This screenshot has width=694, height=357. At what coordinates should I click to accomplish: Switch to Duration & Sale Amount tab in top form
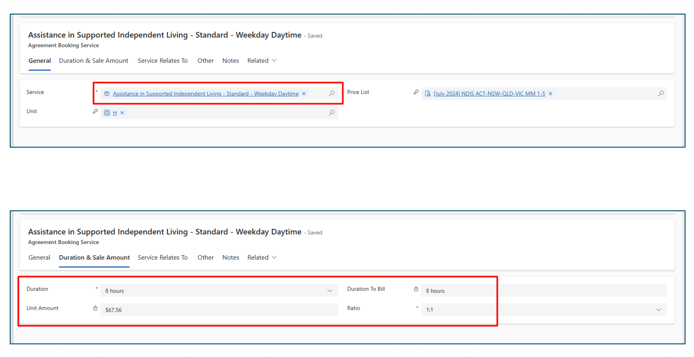coord(94,61)
